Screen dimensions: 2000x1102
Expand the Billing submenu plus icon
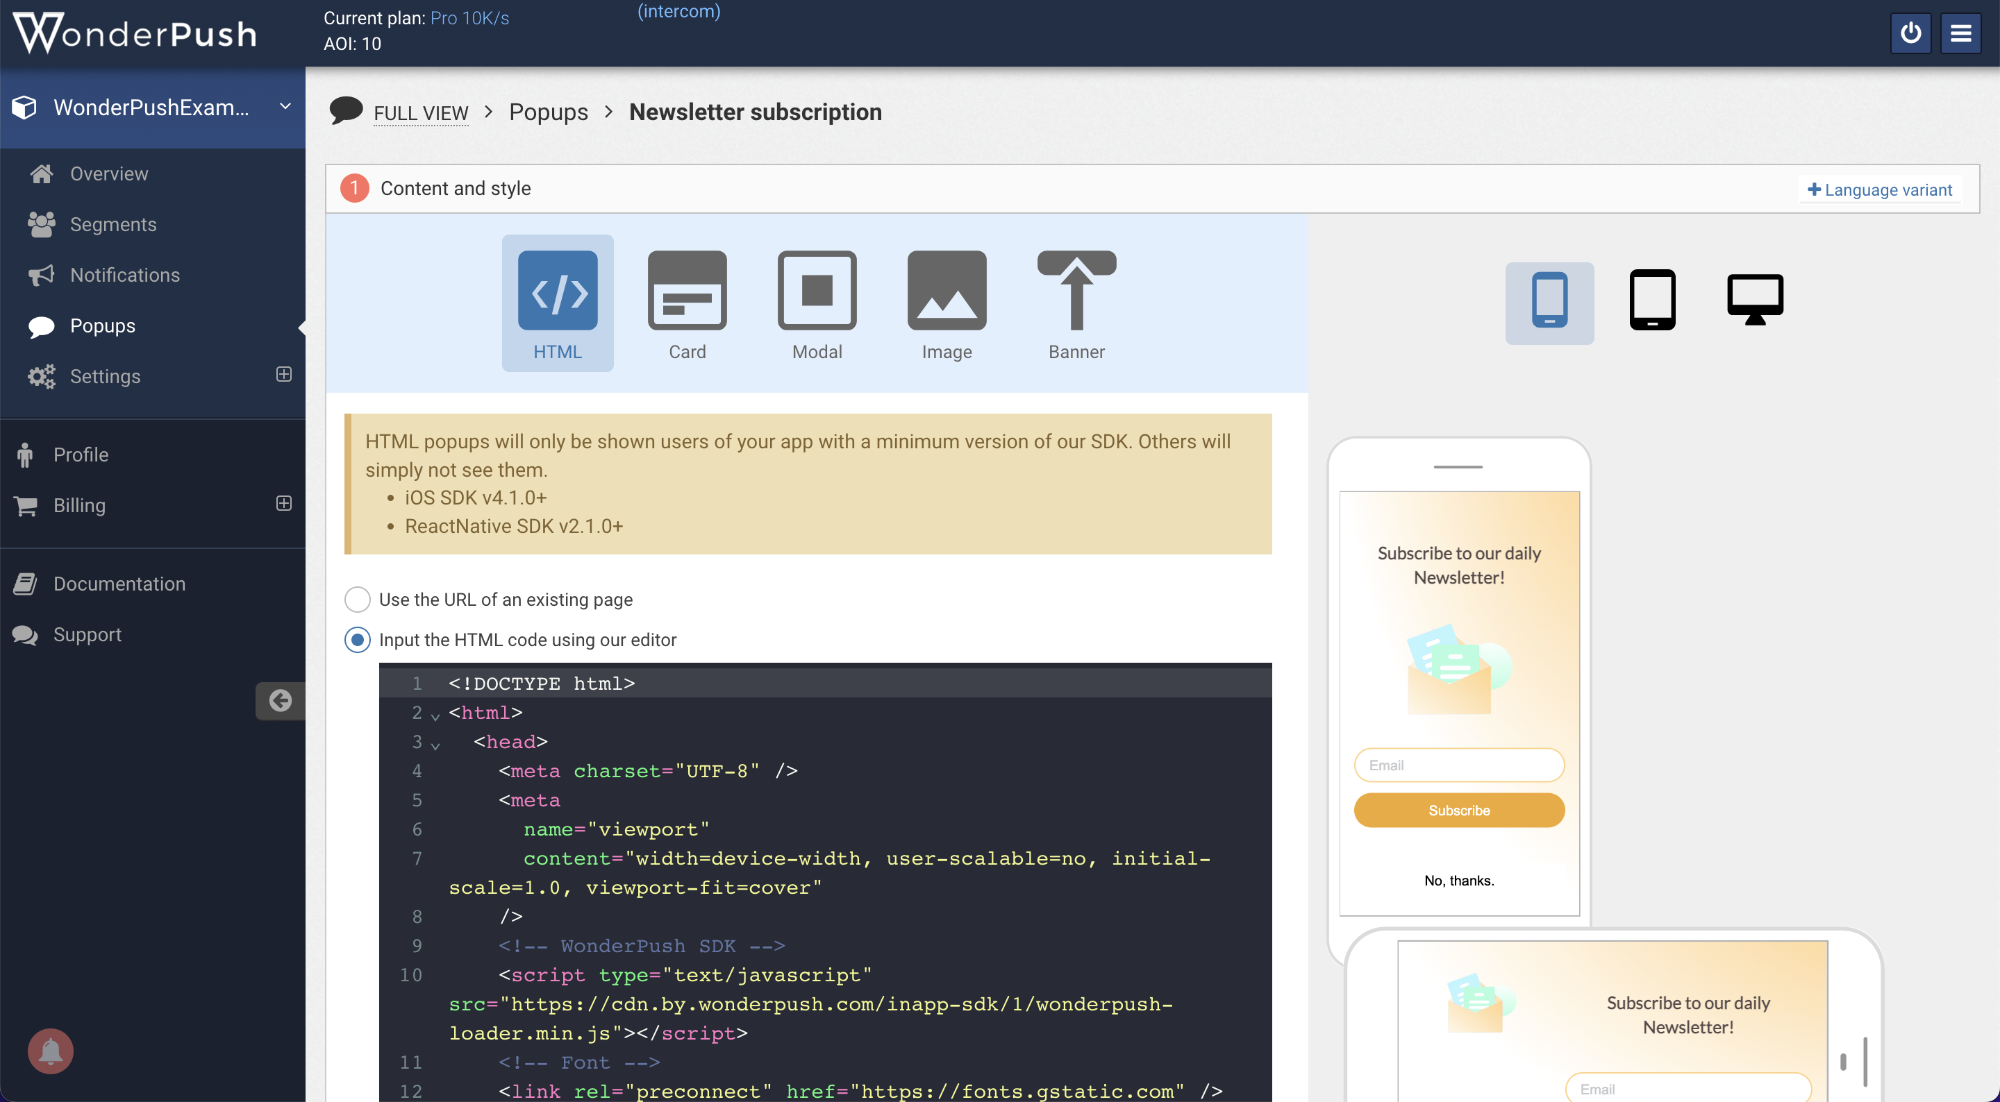pos(283,503)
